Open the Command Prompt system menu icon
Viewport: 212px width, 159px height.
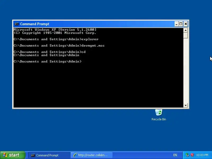pos(16,24)
